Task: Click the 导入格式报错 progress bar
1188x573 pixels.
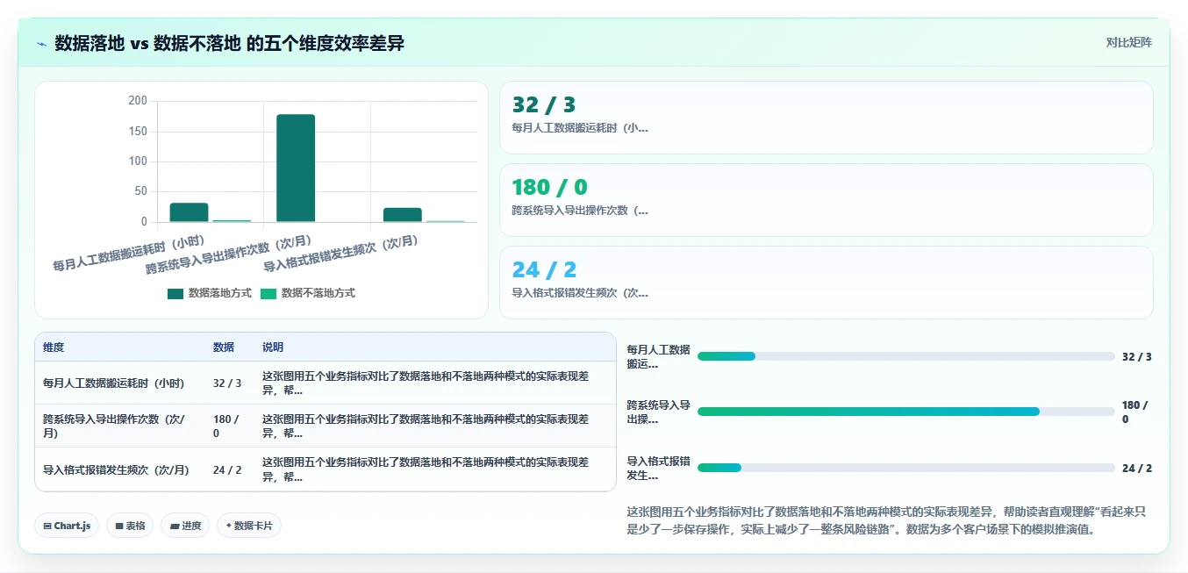Action: 905,468
